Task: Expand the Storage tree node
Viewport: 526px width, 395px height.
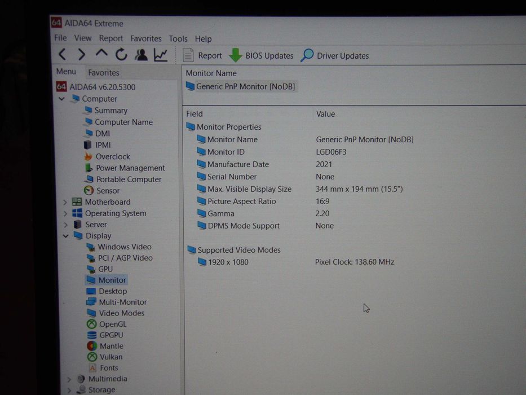Action: tap(69, 390)
